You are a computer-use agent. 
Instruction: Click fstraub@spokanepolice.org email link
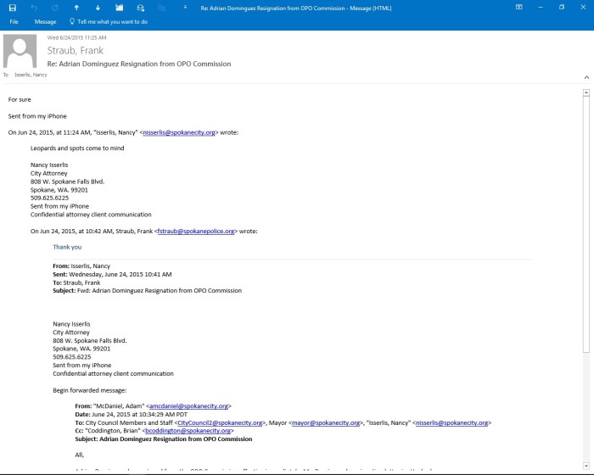pyautogui.click(x=195, y=231)
